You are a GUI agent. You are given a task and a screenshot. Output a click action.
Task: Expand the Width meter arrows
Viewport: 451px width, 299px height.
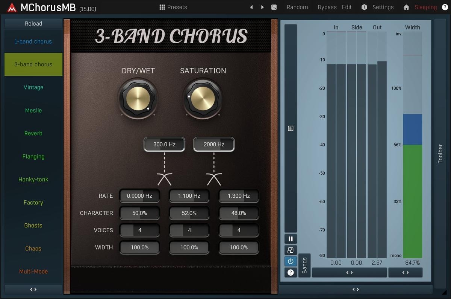point(405,272)
